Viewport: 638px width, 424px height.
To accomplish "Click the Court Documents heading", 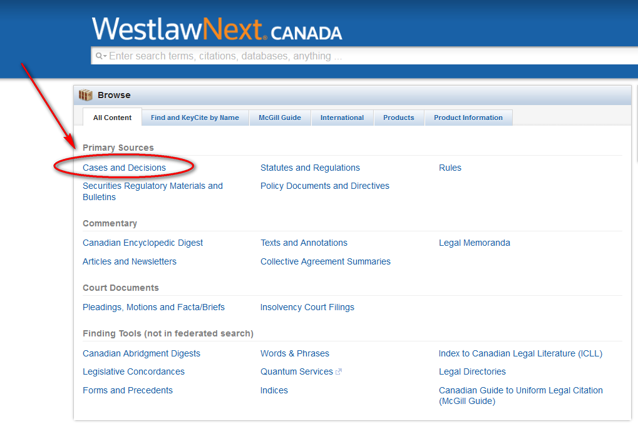I will 121,288.
